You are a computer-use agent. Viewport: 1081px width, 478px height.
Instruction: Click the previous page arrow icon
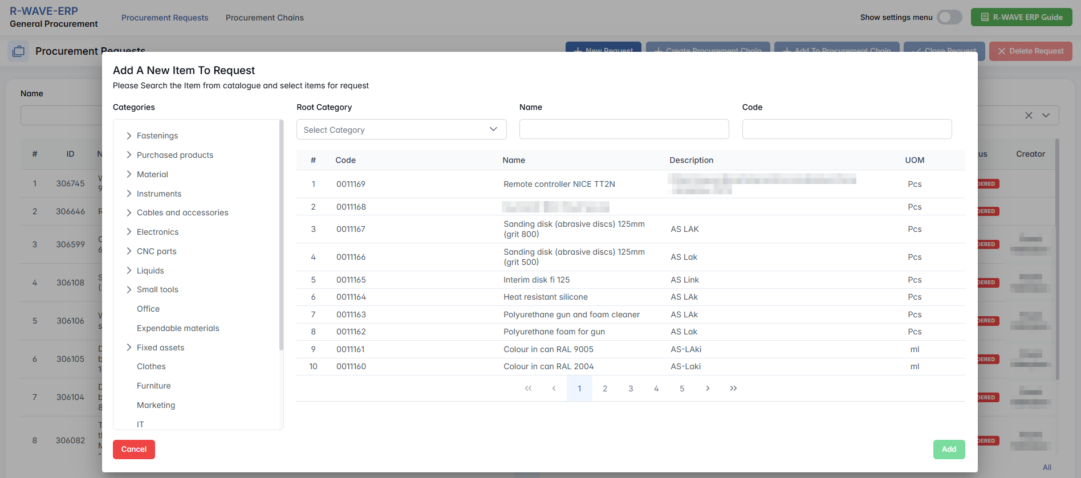pos(554,389)
